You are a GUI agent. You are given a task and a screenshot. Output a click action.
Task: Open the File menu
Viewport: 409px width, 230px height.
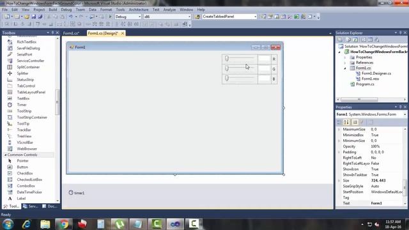(x=4, y=10)
